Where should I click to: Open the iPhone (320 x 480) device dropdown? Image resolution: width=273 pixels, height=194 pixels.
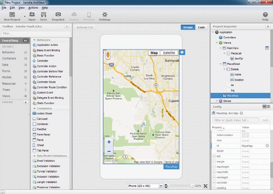161,186
